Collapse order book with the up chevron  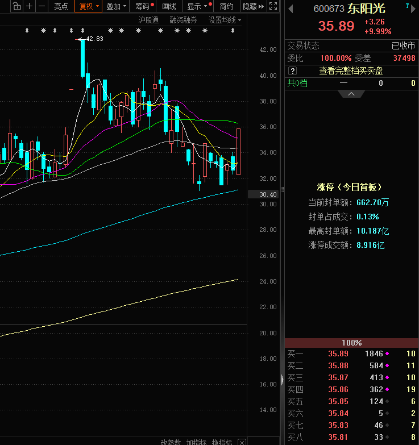click(x=351, y=94)
